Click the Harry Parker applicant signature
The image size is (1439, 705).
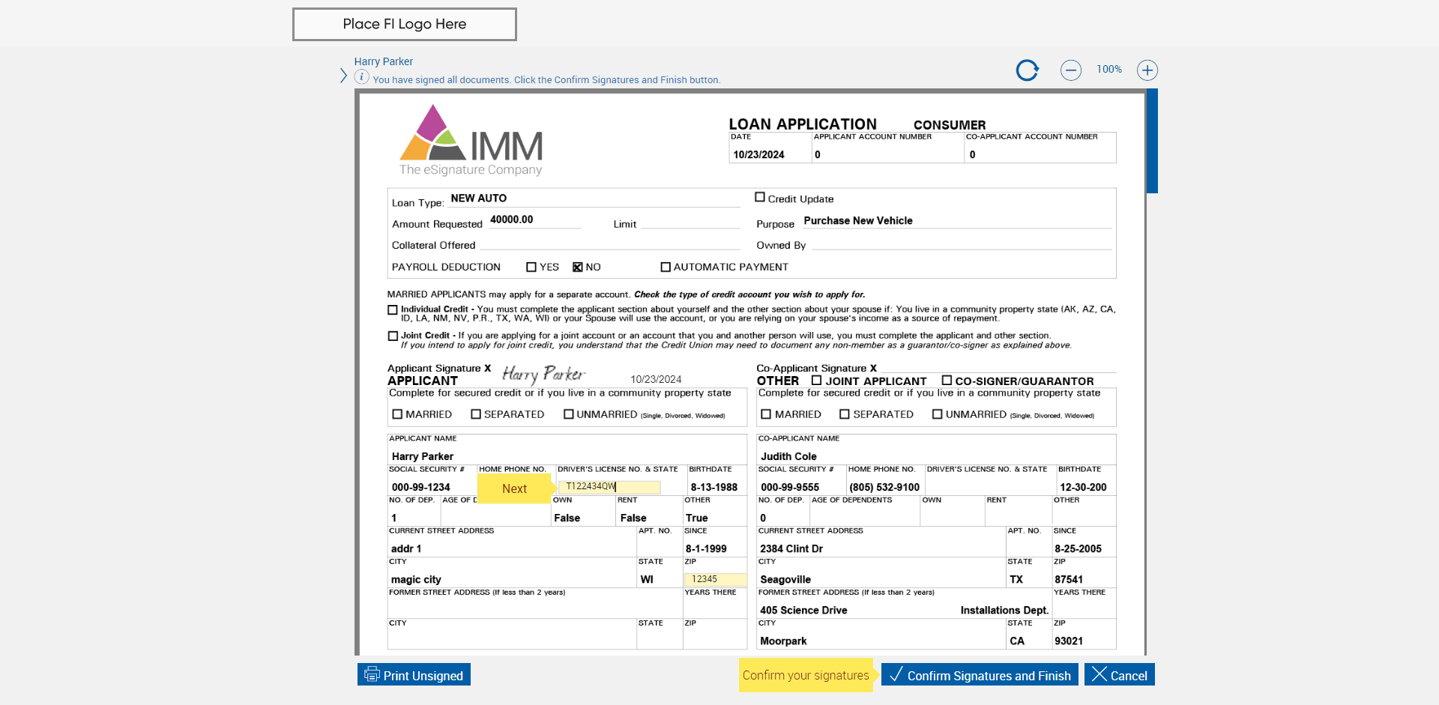[x=543, y=374]
